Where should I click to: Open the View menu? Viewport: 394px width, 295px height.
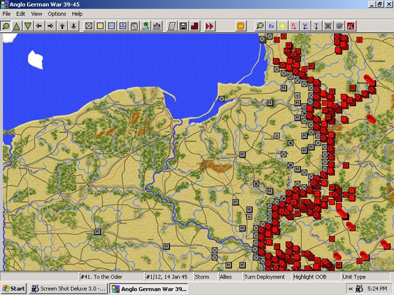pyautogui.click(x=37, y=14)
